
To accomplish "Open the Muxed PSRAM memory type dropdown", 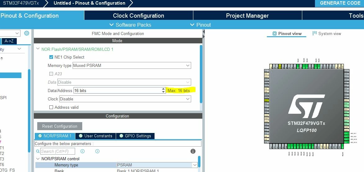I will [132, 65].
